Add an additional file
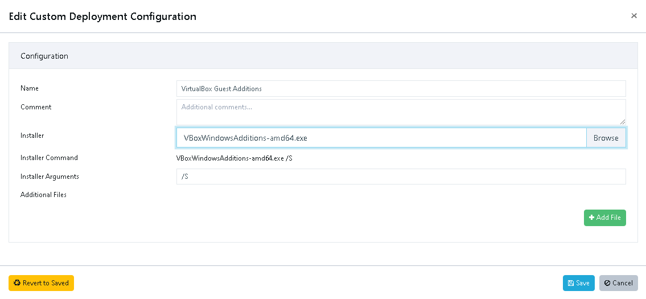The width and height of the screenshot is (646, 299). click(605, 218)
